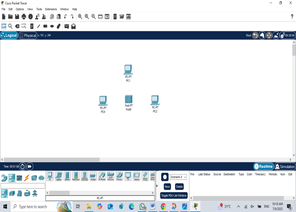
Task: Pick Tablet from the device list
Action: pos(137,176)
